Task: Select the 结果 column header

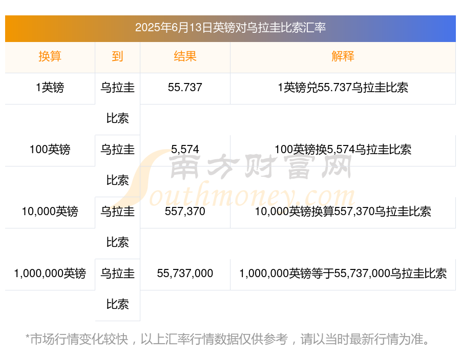Action: pos(185,56)
